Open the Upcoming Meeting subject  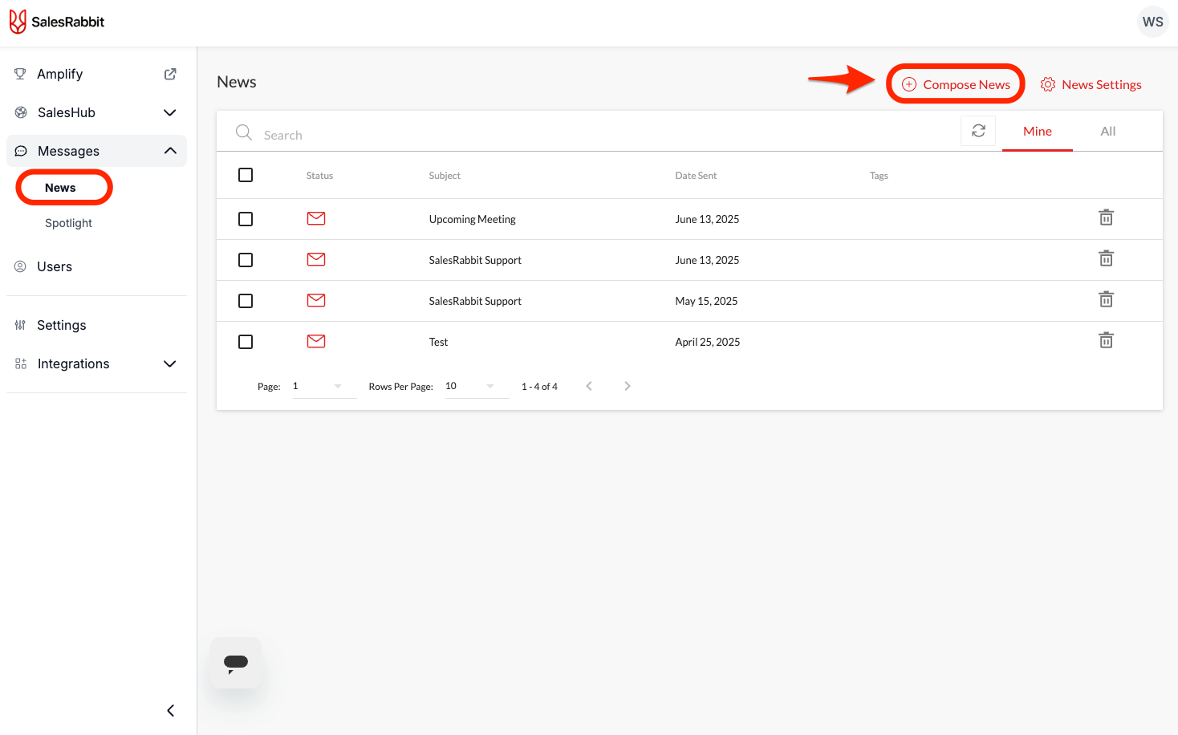pos(472,219)
